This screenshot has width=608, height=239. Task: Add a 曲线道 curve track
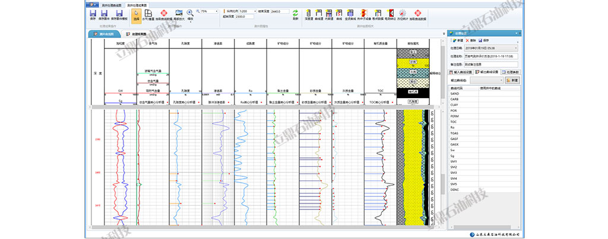(x=319, y=14)
